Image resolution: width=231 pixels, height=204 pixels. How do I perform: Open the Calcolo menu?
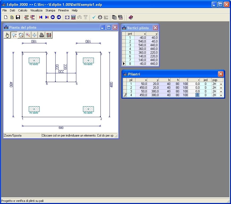click(x=23, y=10)
